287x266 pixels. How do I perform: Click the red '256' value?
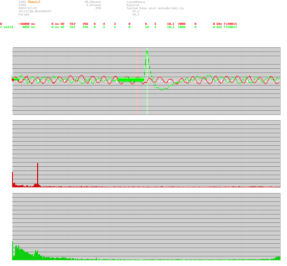85,24
